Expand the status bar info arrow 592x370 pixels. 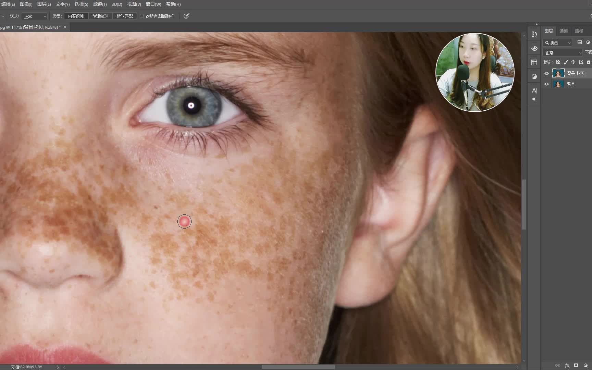[x=58, y=367]
